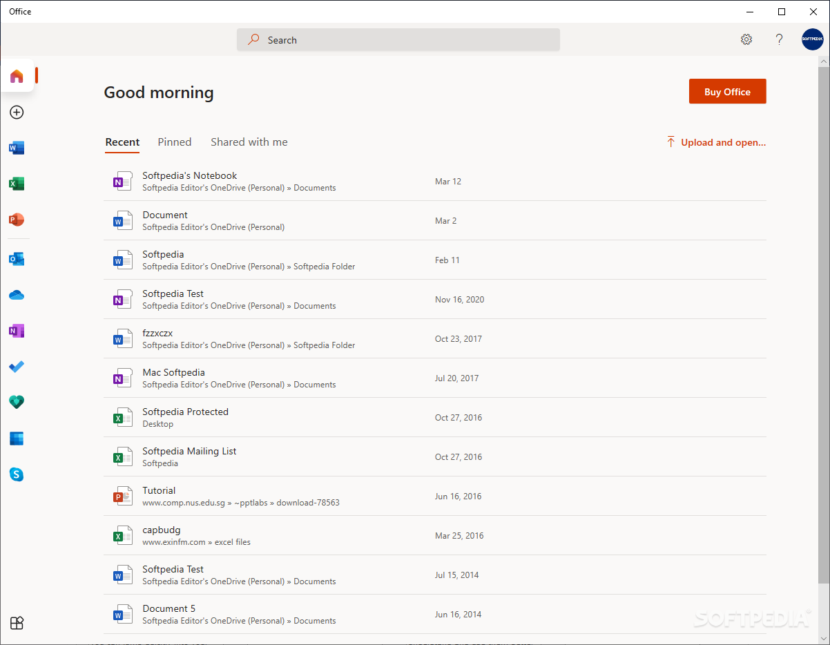
Task: Open Softpedia Test from Nov 16, 2020
Action: pyautogui.click(x=173, y=293)
